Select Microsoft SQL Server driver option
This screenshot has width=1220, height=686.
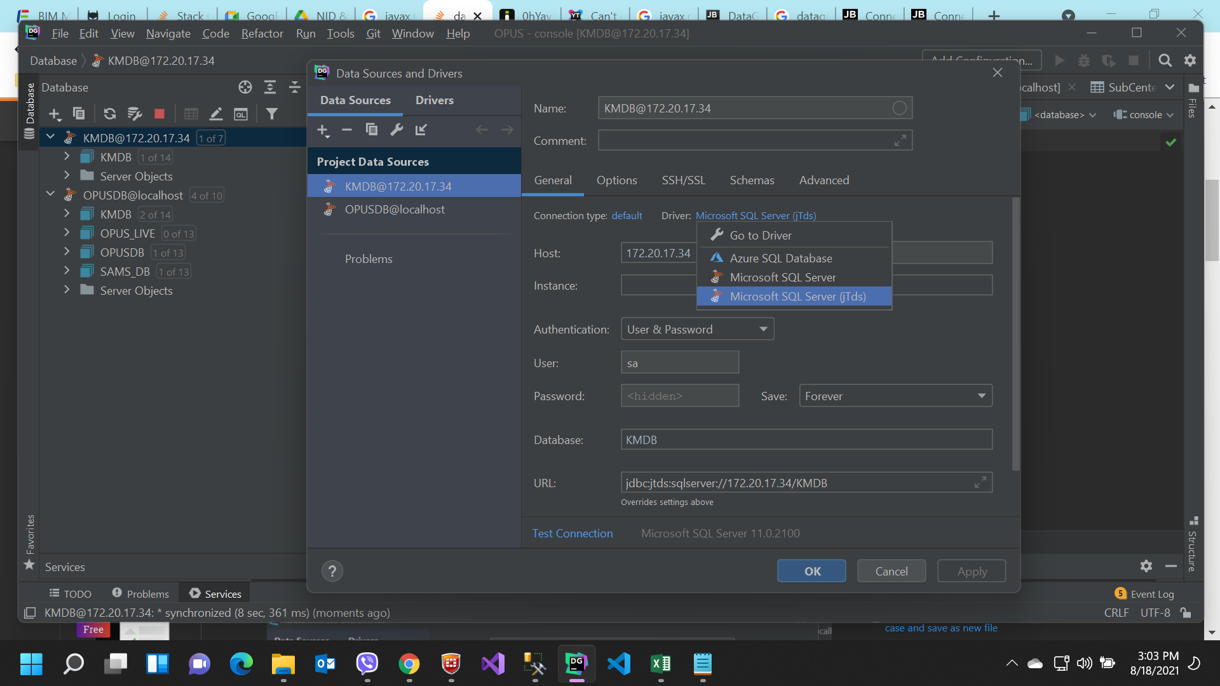782,278
